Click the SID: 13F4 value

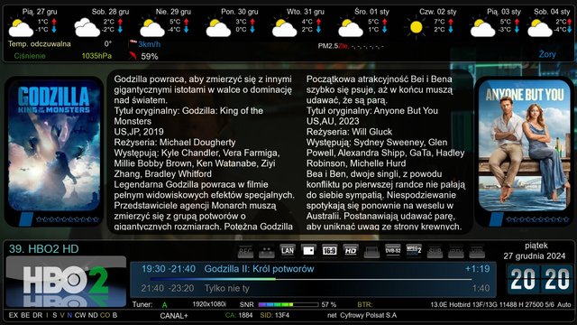point(274,315)
